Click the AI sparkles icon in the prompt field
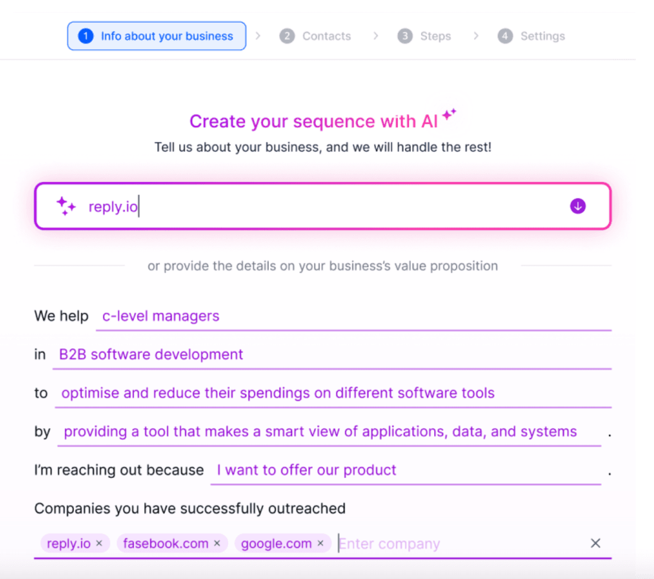Image resolution: width=654 pixels, height=579 pixels. tap(66, 206)
